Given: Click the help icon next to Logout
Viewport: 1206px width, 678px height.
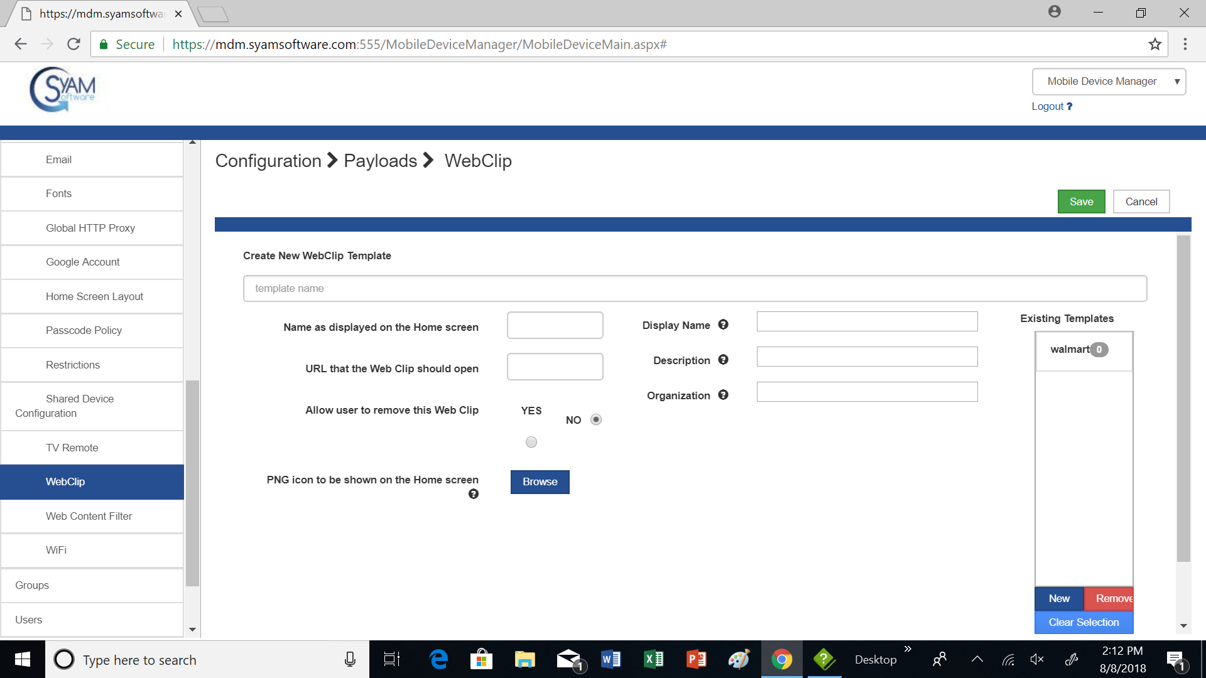Looking at the screenshot, I should click(x=1070, y=106).
